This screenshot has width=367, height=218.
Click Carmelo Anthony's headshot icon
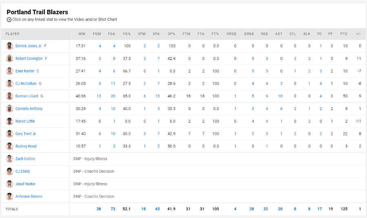[x=9, y=109]
